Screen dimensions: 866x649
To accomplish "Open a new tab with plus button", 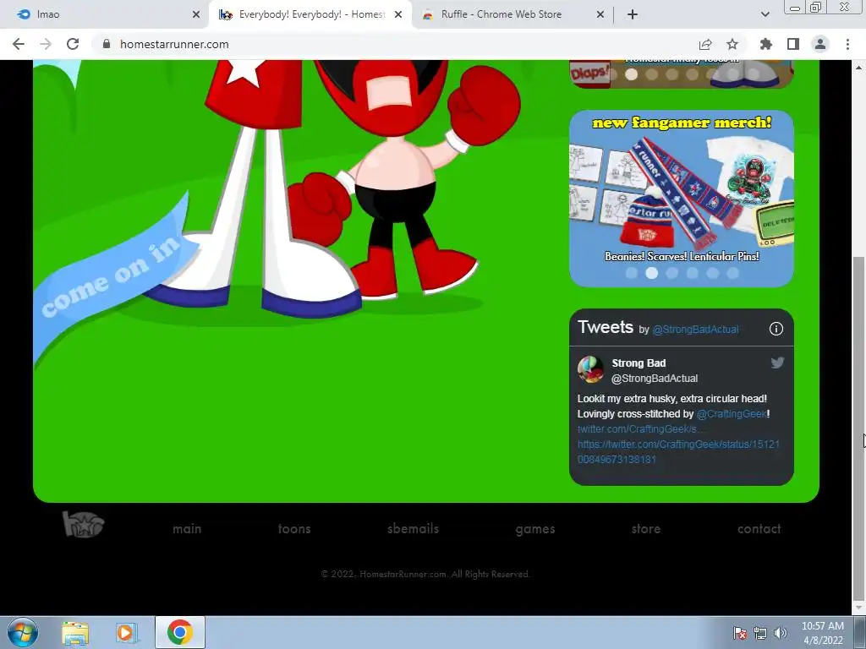I will pos(633,14).
